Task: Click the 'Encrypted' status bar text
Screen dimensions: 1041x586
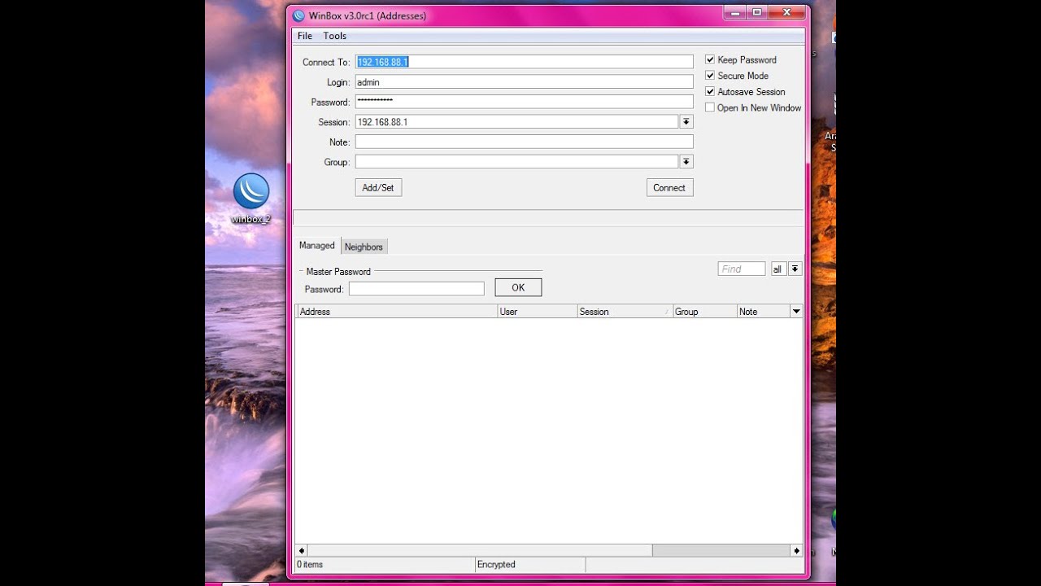Action: [x=496, y=564]
